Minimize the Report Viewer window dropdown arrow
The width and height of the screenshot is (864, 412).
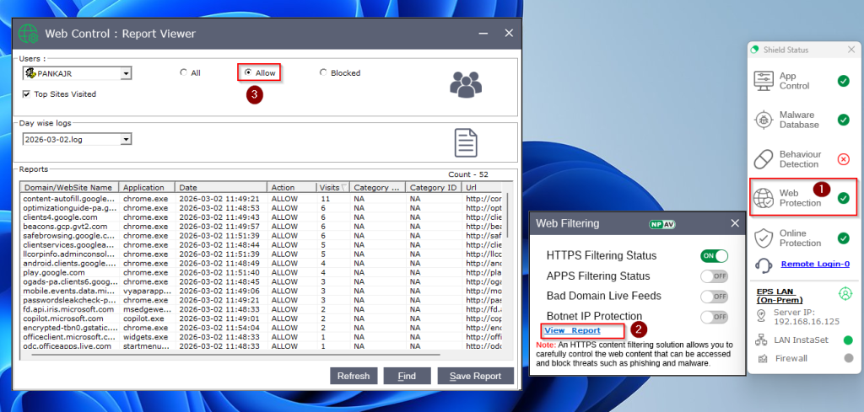coord(483,34)
